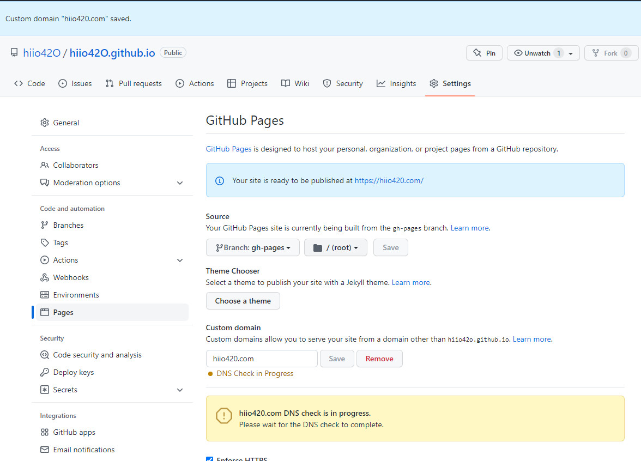641x461 pixels.
Task: Click the Branches git-branch icon
Action: [45, 225]
